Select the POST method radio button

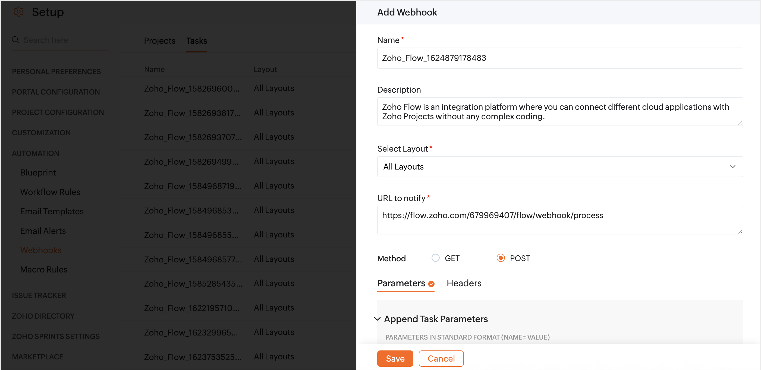coord(501,258)
